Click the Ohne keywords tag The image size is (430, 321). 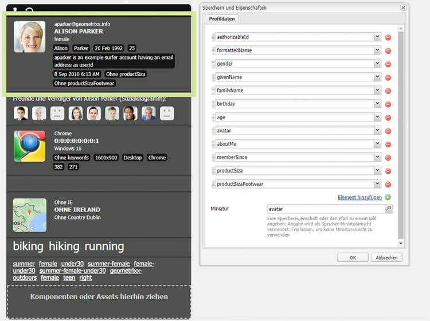click(x=72, y=158)
